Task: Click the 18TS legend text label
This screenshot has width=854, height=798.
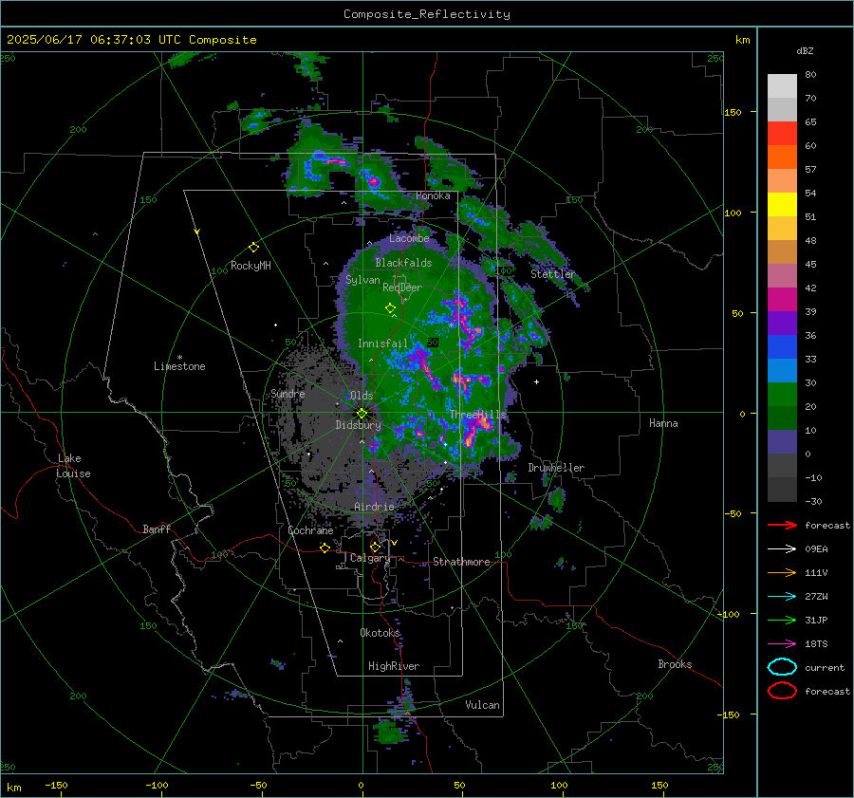Action: 816,644
